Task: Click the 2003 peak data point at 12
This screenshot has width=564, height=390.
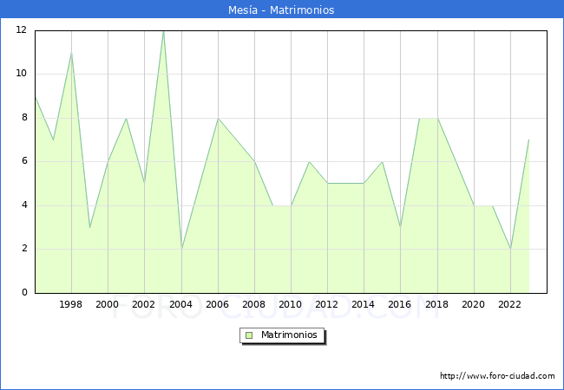Action: click(x=163, y=31)
